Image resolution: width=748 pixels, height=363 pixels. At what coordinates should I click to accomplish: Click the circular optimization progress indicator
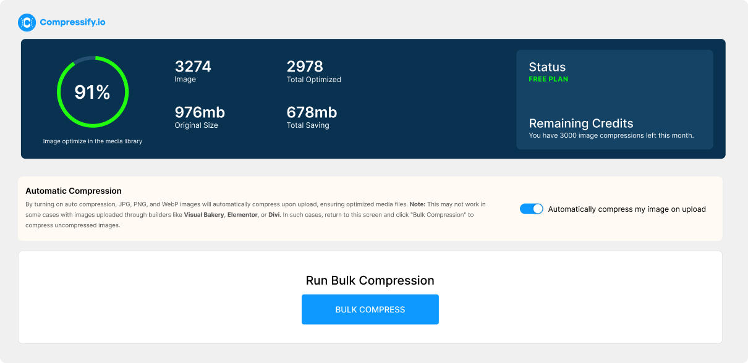click(93, 91)
